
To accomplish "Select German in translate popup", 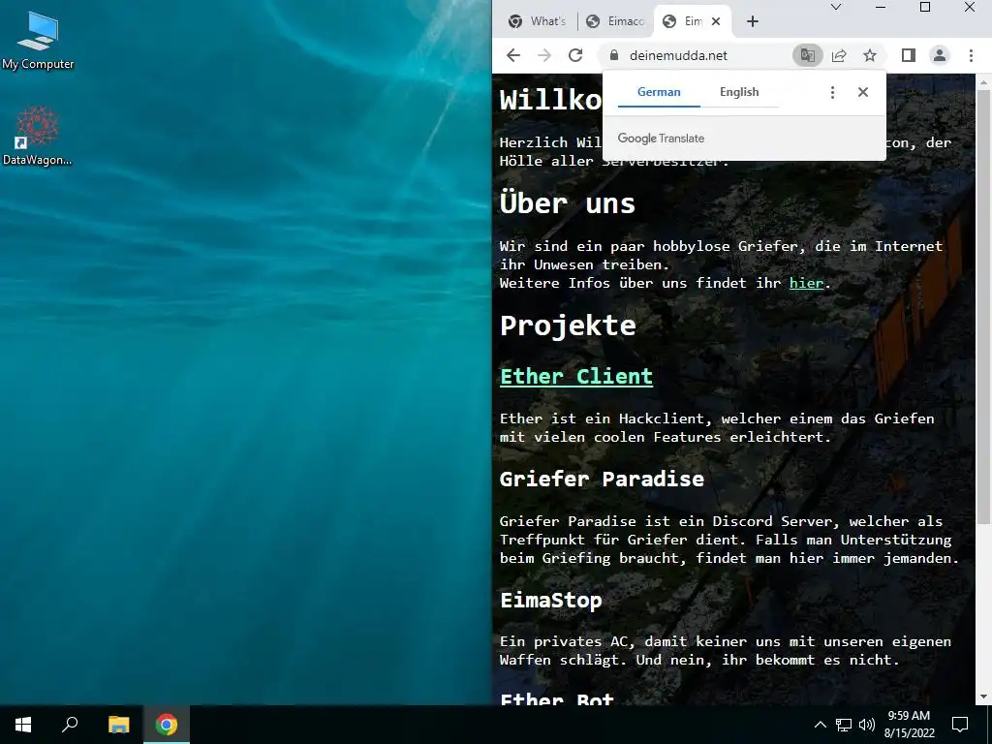I will coord(659,92).
